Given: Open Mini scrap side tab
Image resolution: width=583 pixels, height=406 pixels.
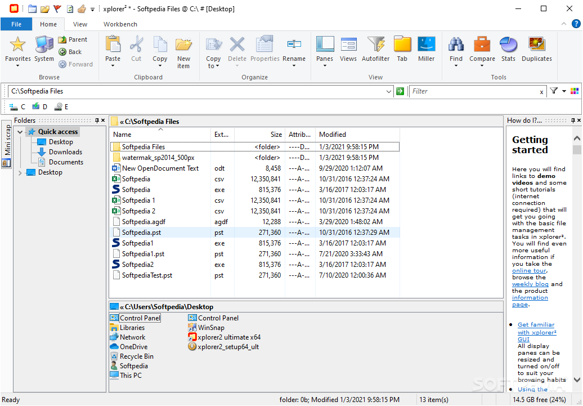Looking at the screenshot, I should pyautogui.click(x=7, y=144).
